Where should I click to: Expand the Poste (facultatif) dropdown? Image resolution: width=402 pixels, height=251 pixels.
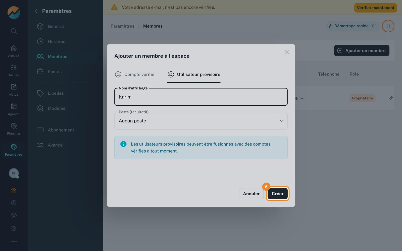(x=201, y=121)
